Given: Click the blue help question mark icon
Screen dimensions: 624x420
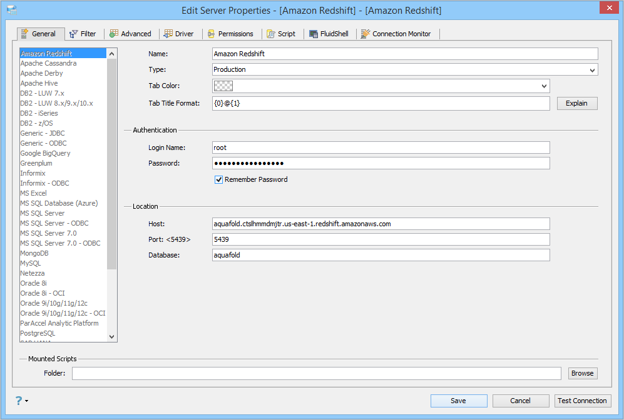Looking at the screenshot, I should click(x=18, y=400).
